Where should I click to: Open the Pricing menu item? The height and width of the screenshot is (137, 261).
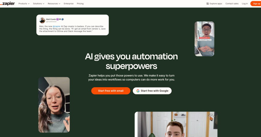pos(80,3)
